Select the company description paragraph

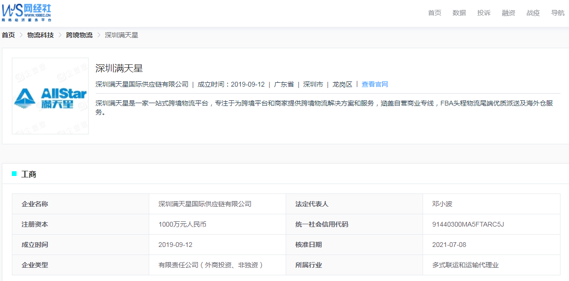point(325,108)
